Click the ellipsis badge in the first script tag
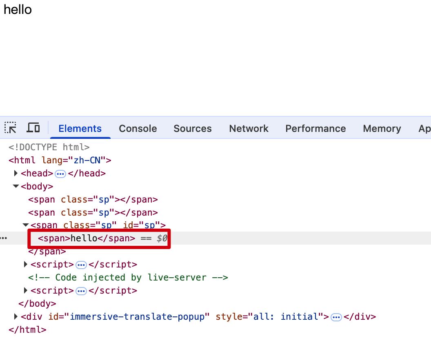Viewport: 431px width, 343px height. [x=81, y=265]
